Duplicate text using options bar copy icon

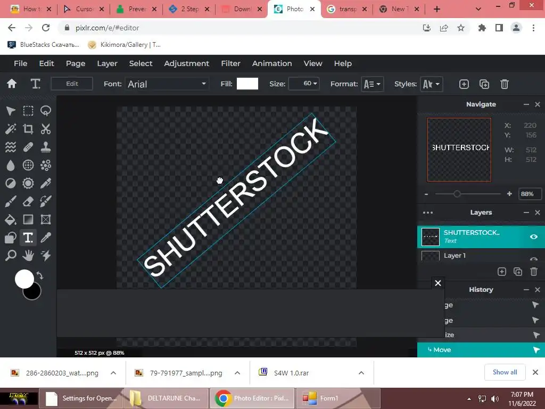pyautogui.click(x=484, y=84)
